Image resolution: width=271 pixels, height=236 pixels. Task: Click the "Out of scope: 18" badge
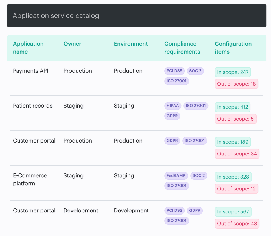[x=236, y=84]
